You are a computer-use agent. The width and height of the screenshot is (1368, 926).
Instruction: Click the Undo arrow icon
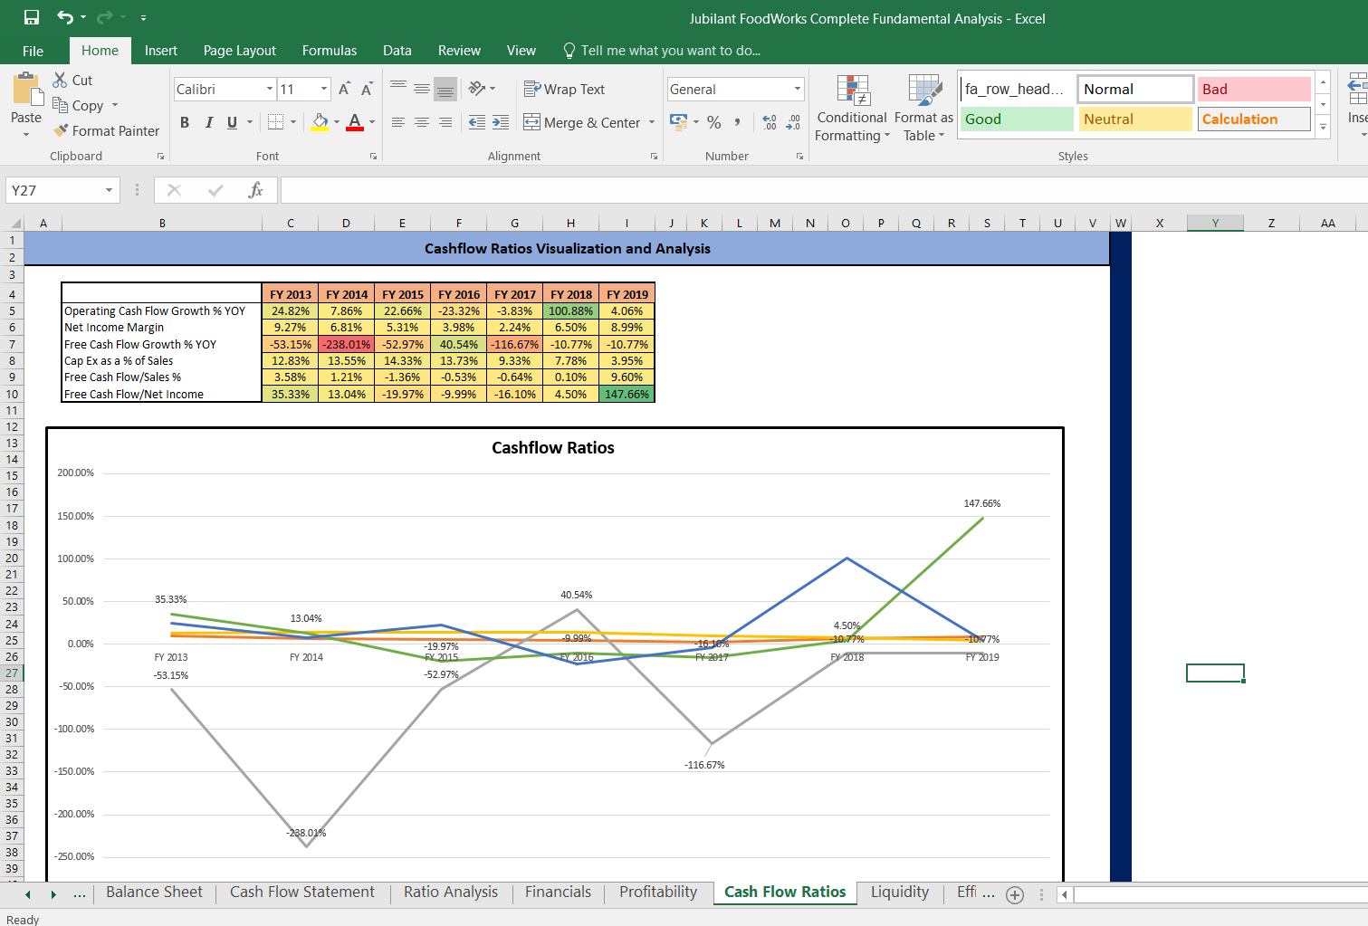pos(64,17)
